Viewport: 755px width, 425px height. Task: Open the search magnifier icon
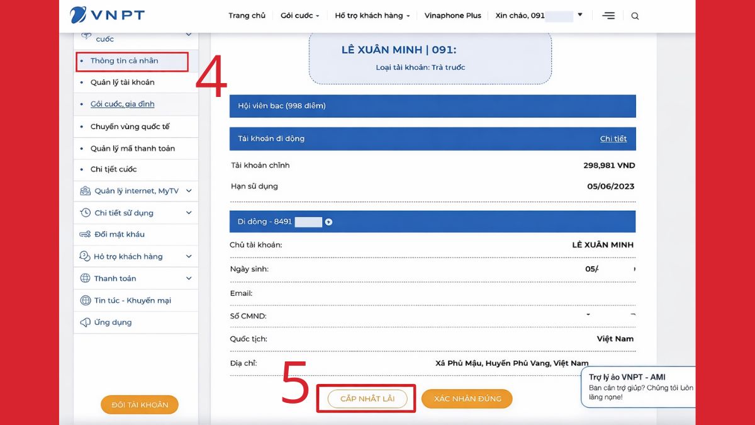coord(635,16)
